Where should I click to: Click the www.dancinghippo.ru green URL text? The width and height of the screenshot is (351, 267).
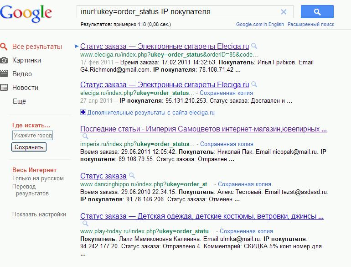[x=146, y=184]
